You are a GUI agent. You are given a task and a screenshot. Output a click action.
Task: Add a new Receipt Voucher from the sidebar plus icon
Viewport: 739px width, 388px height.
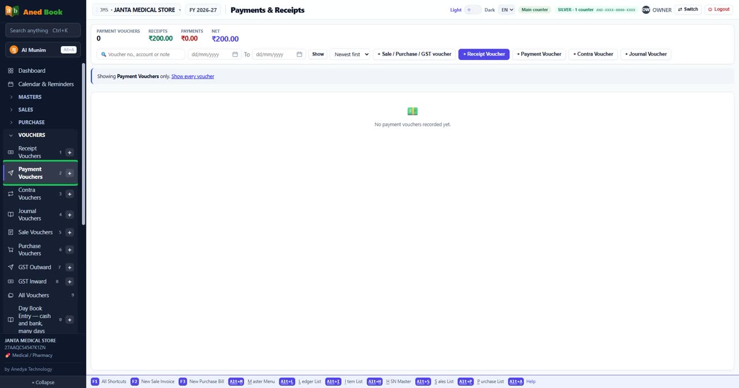(70, 152)
